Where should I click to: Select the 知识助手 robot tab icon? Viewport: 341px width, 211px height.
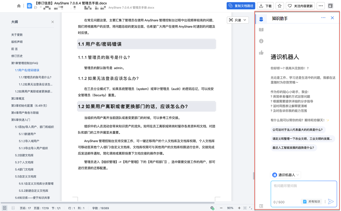(x=261, y=19)
